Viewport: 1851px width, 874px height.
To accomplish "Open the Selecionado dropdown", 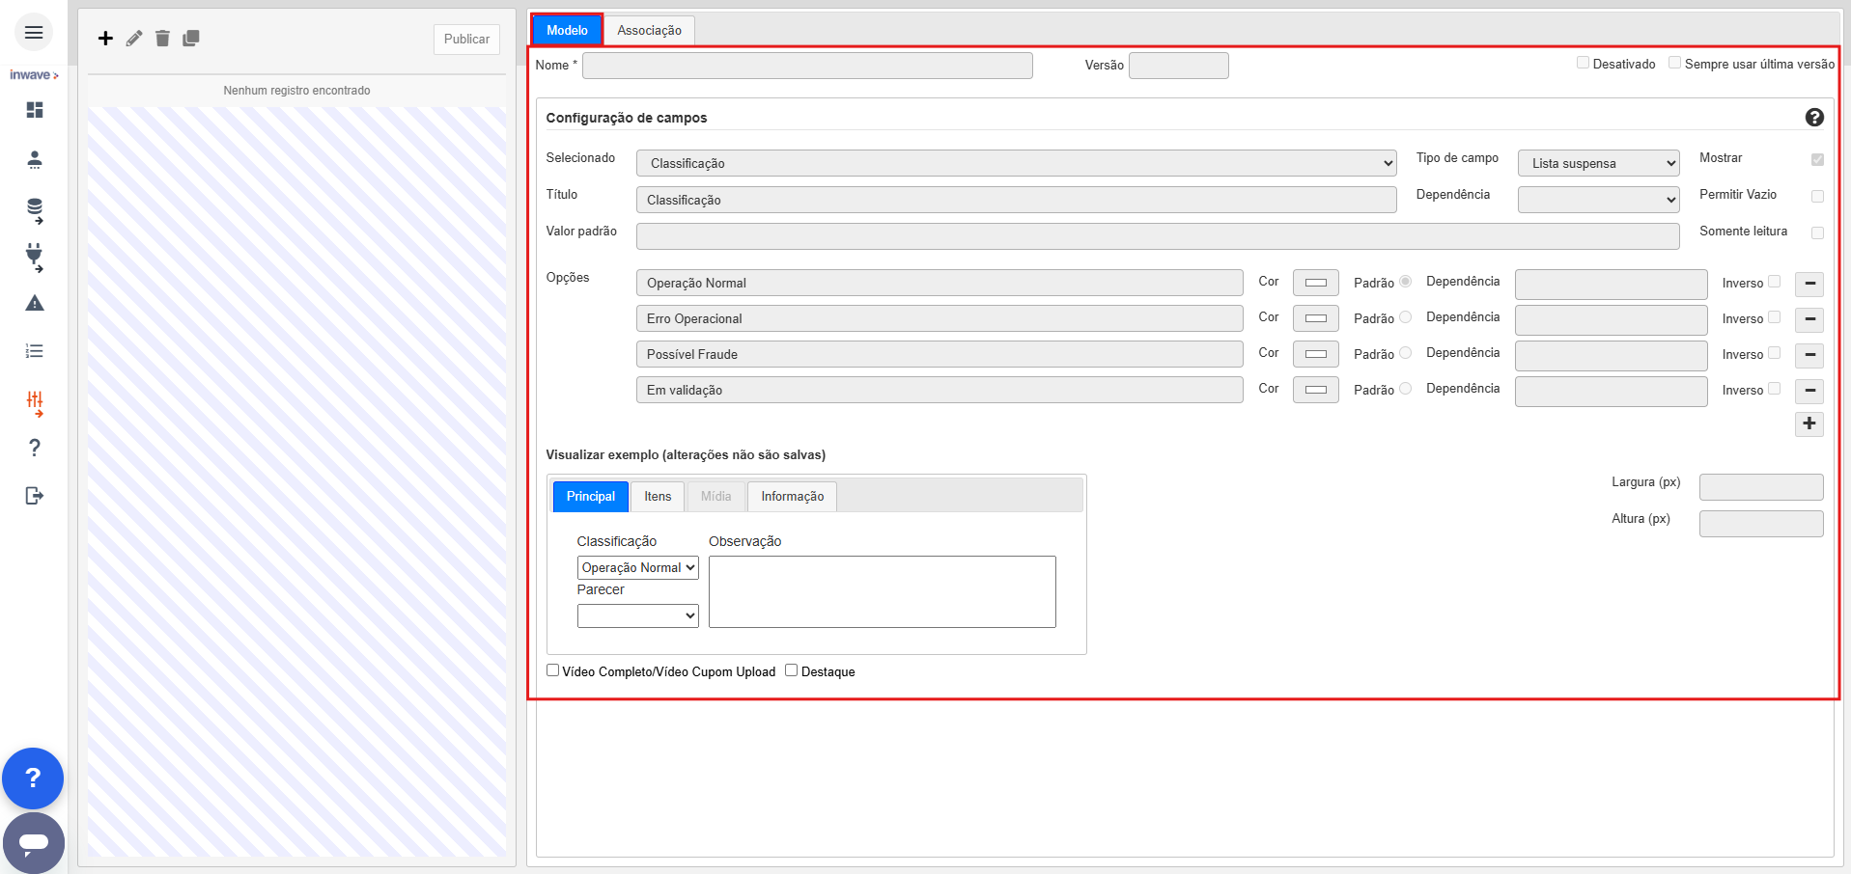I will point(1017,163).
